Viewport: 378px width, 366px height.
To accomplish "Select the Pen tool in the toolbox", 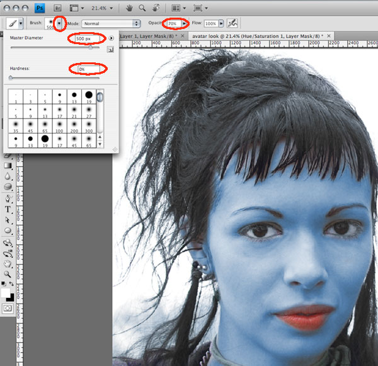I will [x=8, y=198].
